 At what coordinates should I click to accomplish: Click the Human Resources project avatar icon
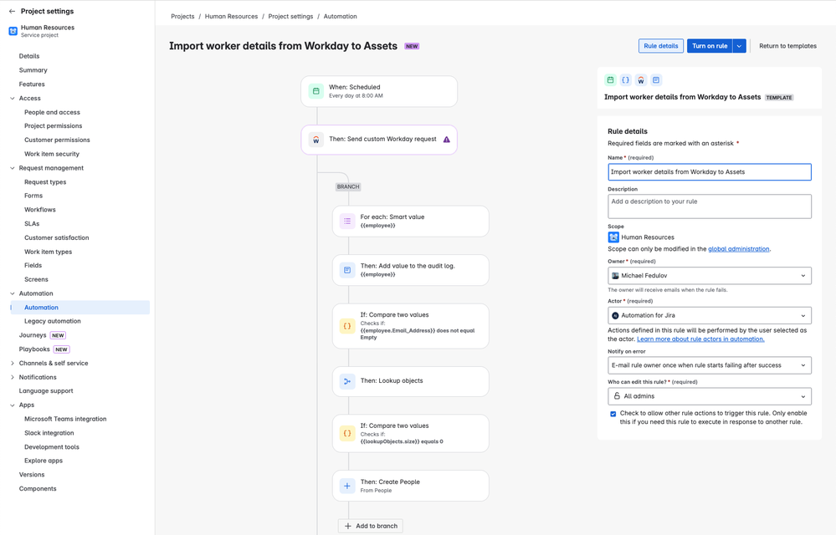click(13, 32)
